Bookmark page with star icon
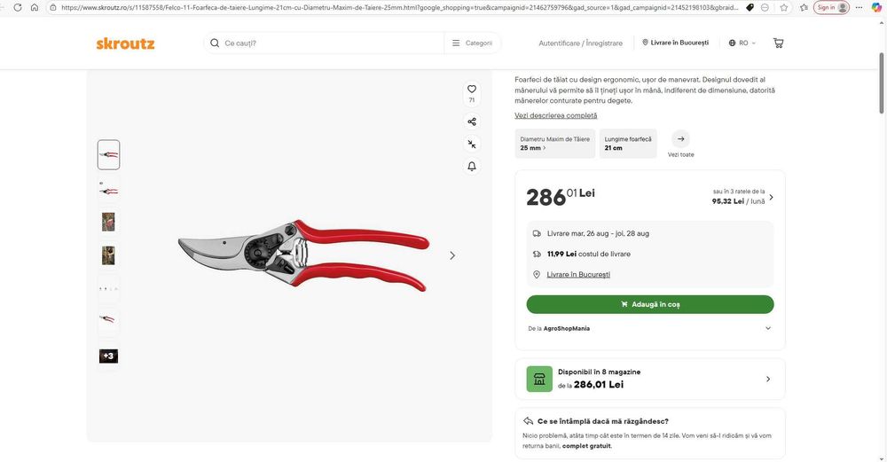The width and height of the screenshot is (887, 462). click(784, 7)
